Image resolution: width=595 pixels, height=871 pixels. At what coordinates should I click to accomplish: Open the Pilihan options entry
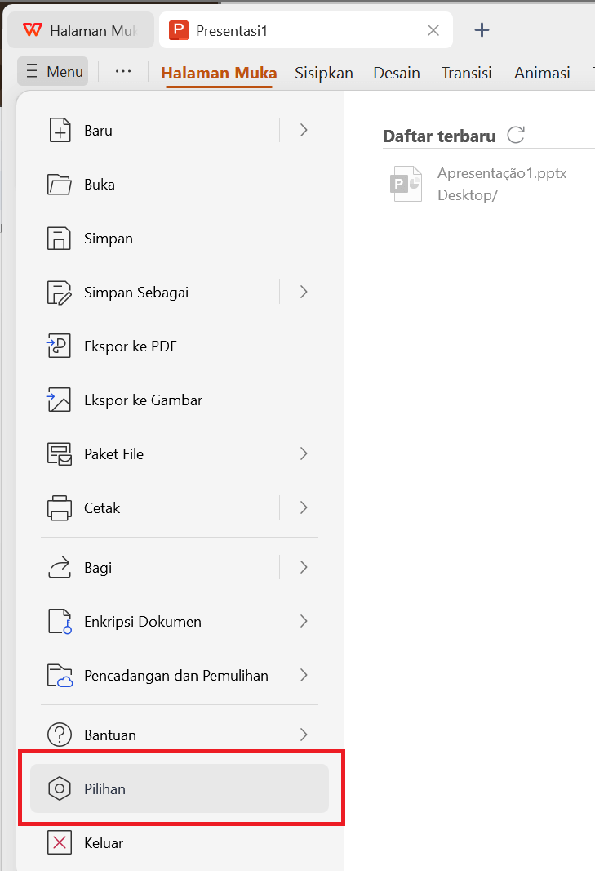(106, 788)
